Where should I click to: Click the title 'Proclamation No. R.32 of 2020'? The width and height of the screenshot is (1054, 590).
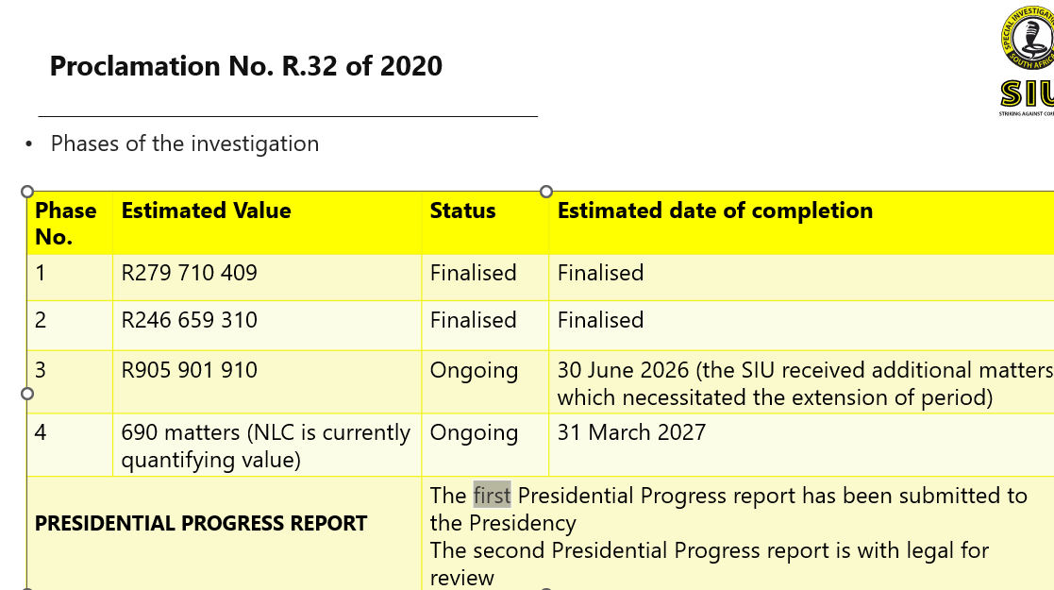coord(245,66)
